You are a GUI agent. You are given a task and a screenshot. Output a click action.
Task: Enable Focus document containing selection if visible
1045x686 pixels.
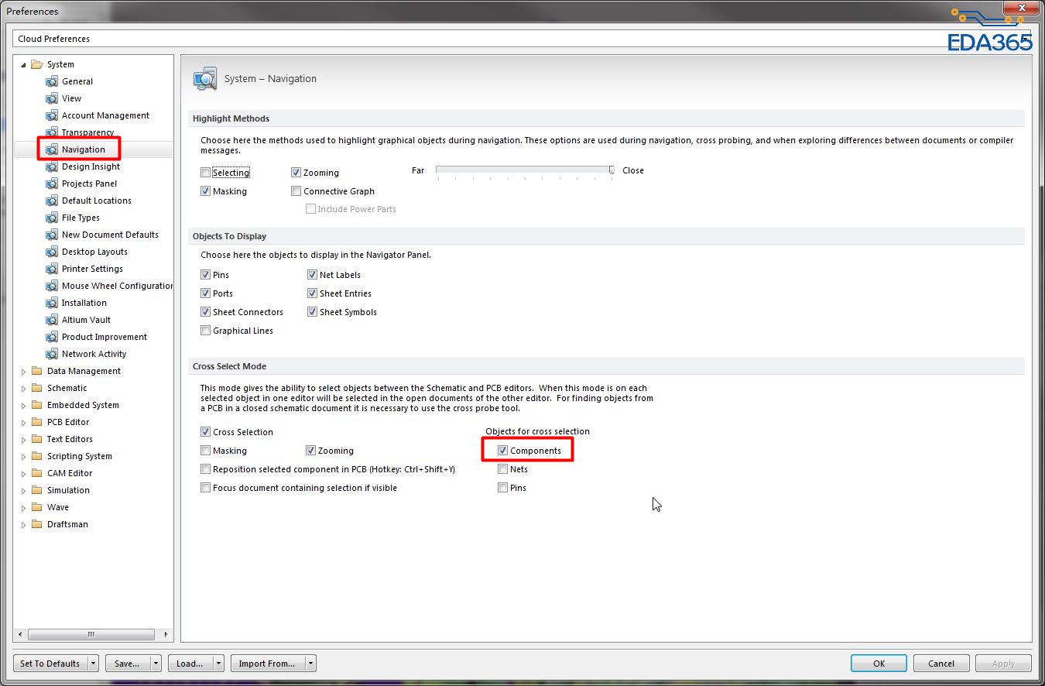point(205,488)
